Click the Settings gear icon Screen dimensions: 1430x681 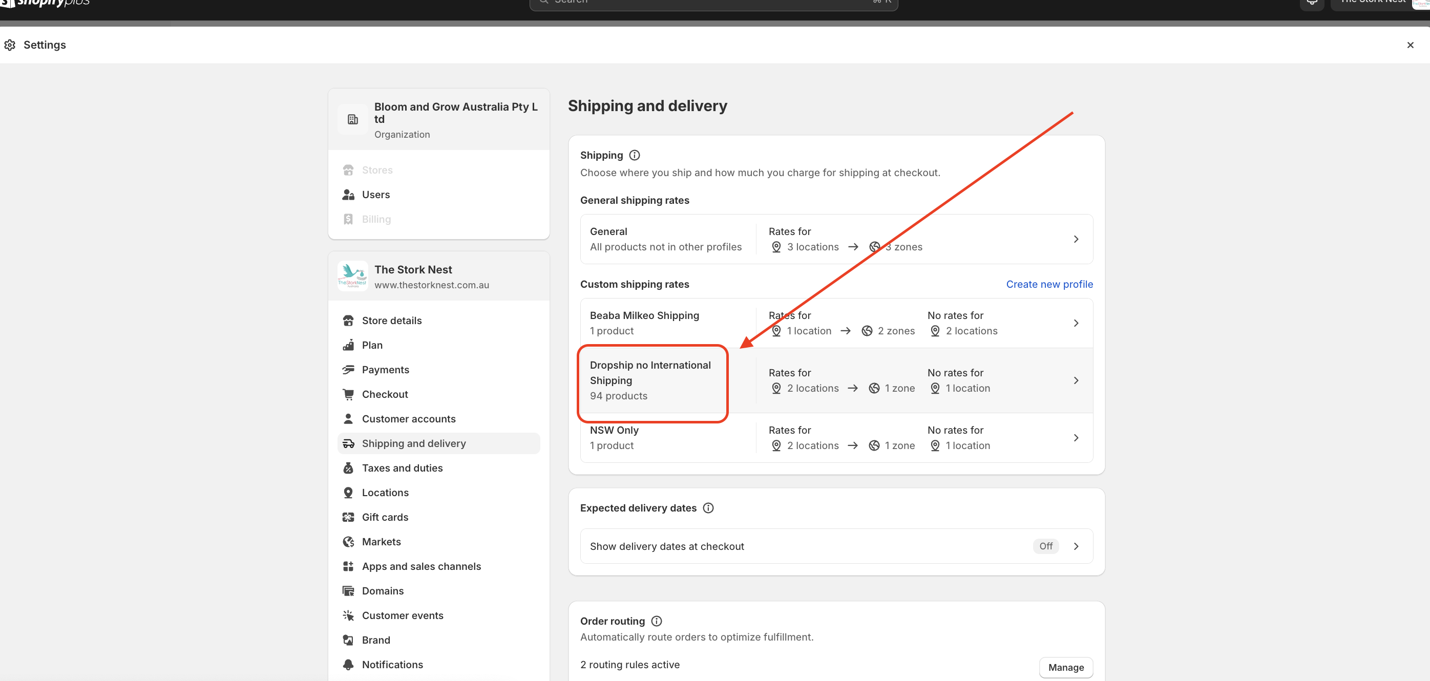pos(10,45)
